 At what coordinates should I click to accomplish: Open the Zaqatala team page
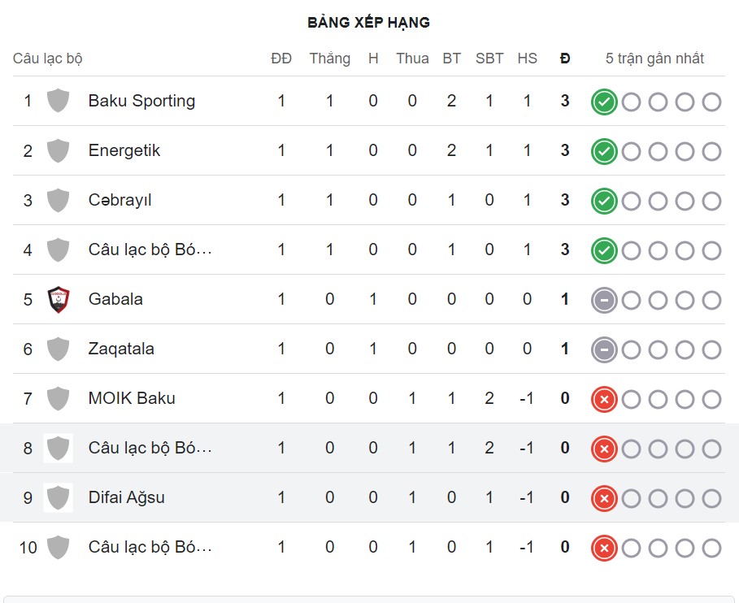121,349
